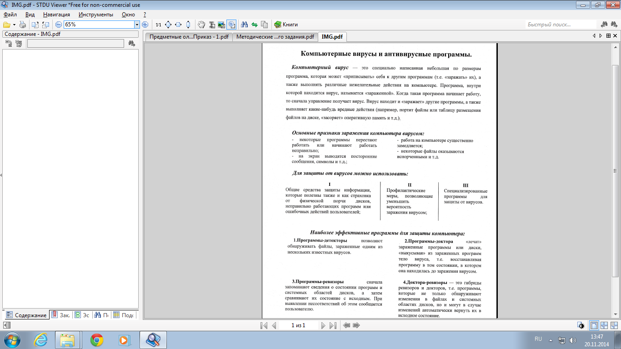This screenshot has width=621, height=349.
Task: Open the Вид menu
Action: pos(30,15)
